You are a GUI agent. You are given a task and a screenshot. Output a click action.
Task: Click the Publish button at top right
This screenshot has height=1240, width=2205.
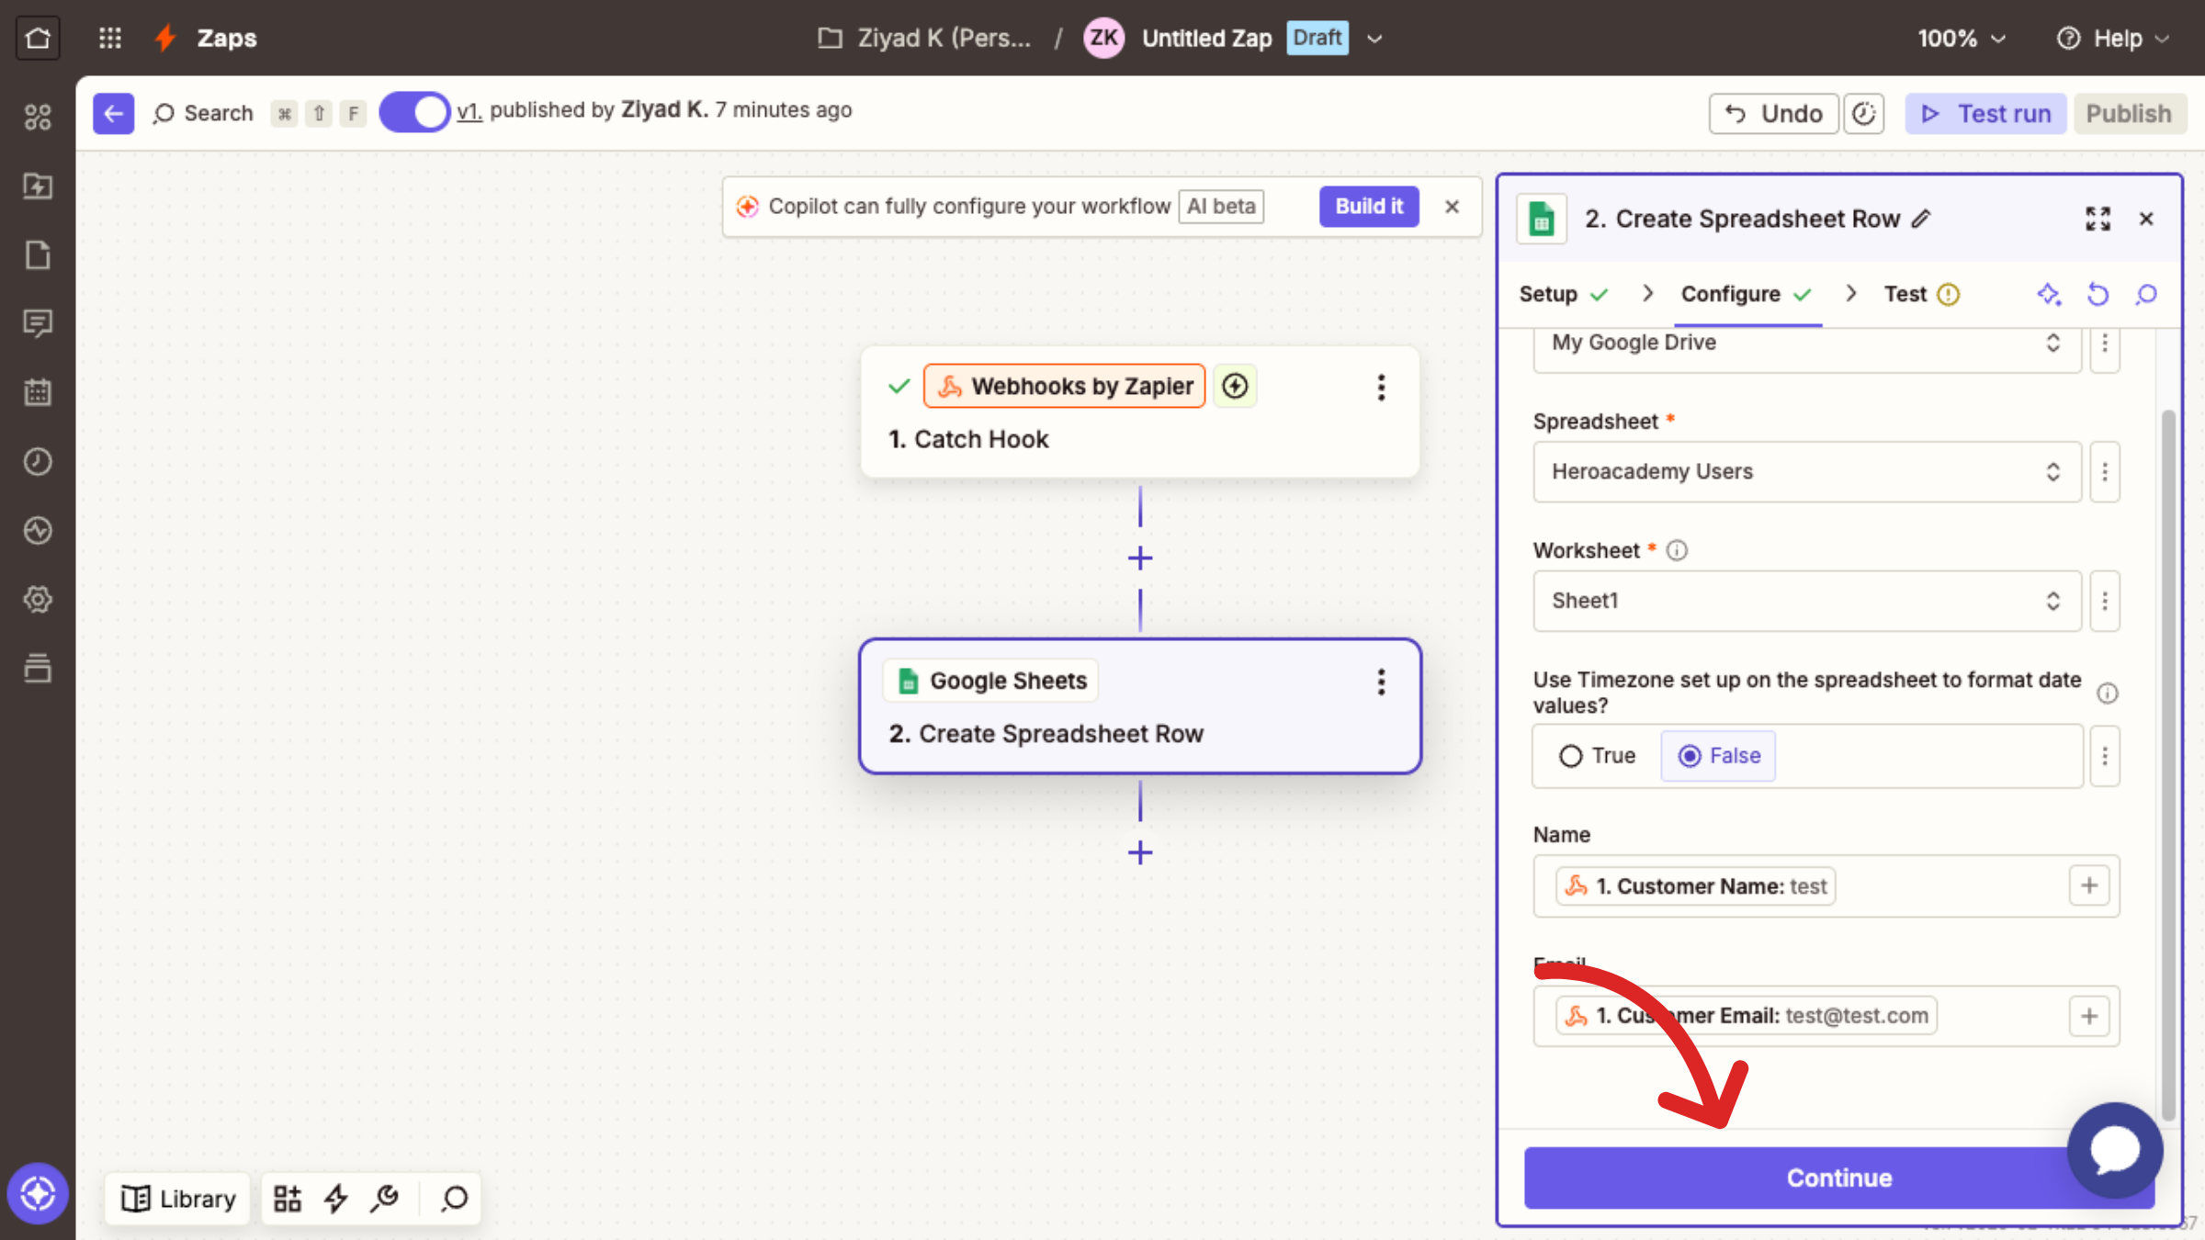pos(2129,113)
